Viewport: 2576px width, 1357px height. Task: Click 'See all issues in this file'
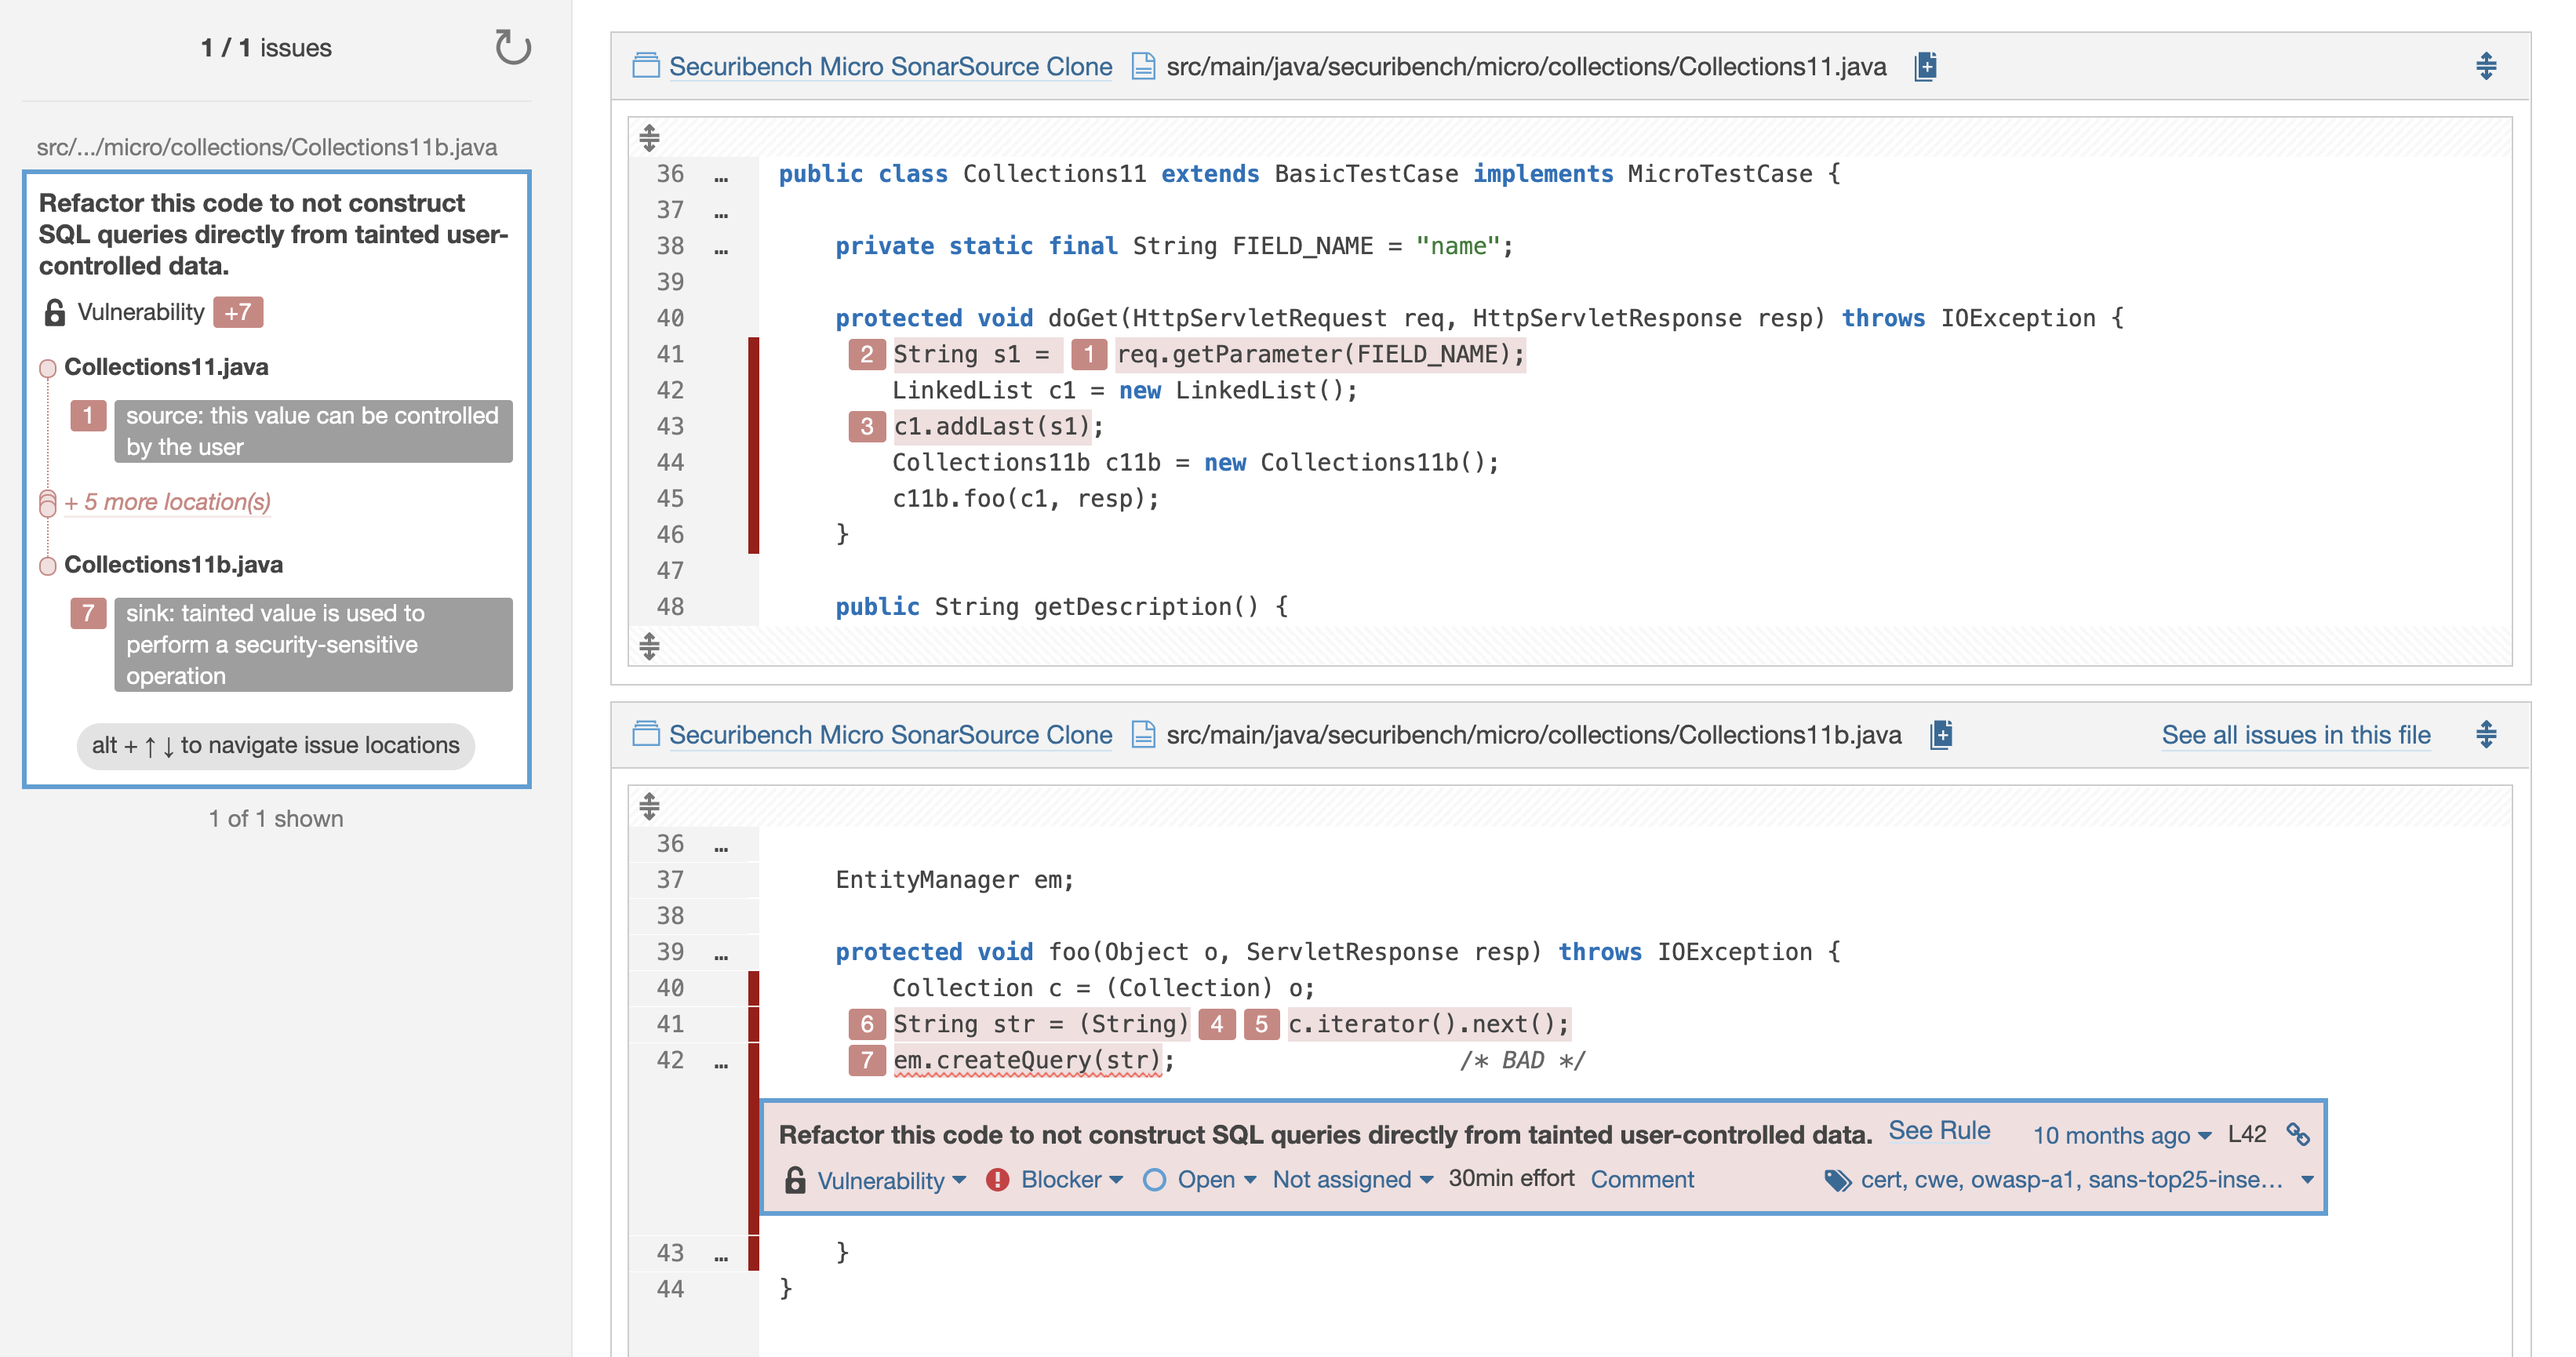(x=2295, y=735)
